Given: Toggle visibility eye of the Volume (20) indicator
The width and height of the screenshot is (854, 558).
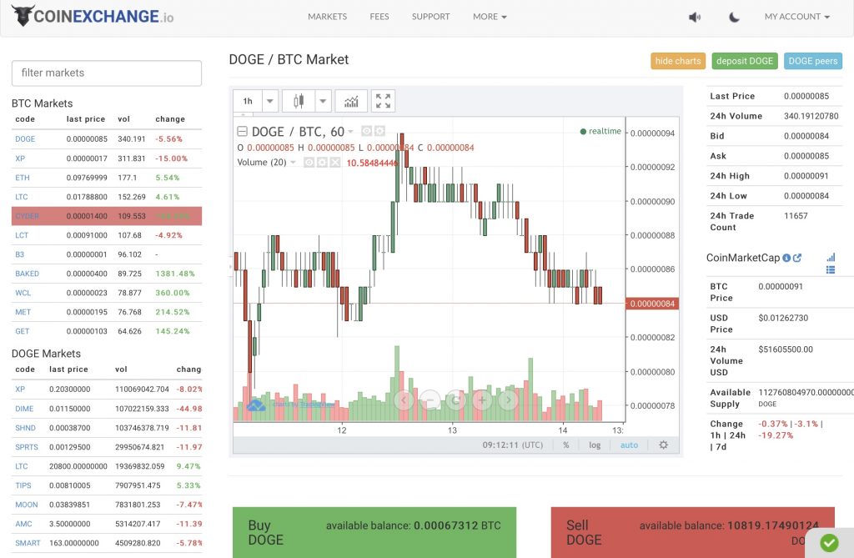Looking at the screenshot, I should pyautogui.click(x=309, y=163).
